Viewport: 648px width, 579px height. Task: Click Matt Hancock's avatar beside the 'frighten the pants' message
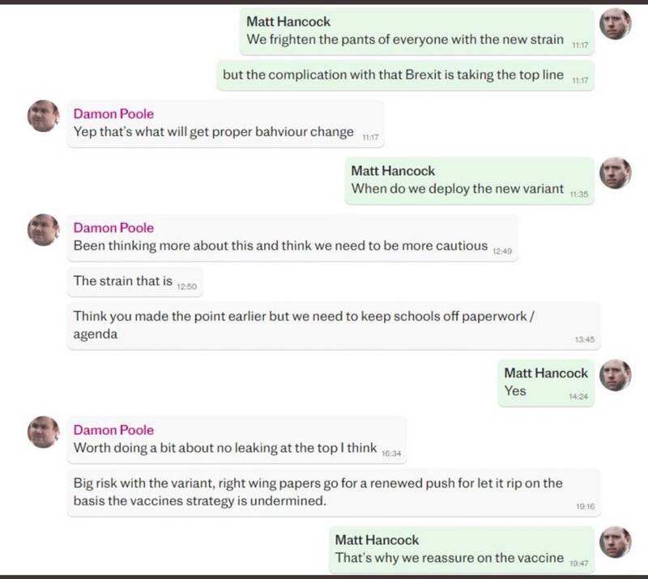[615, 27]
